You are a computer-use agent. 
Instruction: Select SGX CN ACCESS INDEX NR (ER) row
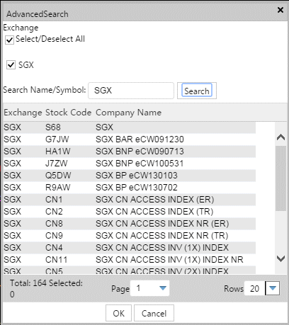coord(130,224)
